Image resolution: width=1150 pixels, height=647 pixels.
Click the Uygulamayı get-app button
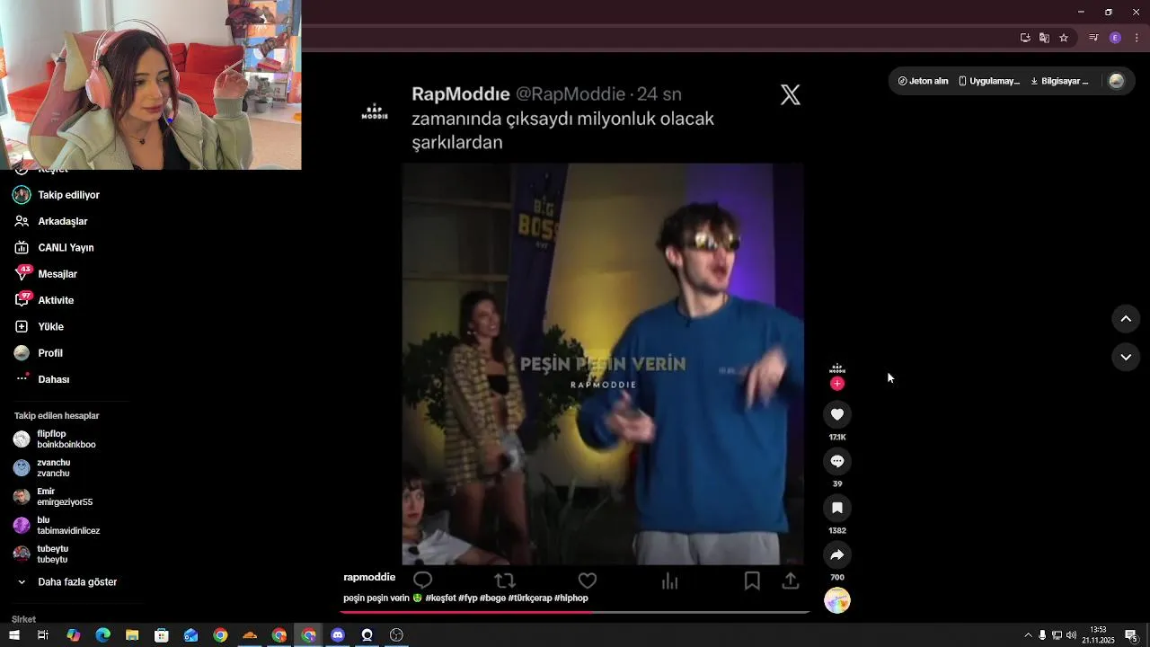[x=989, y=81]
